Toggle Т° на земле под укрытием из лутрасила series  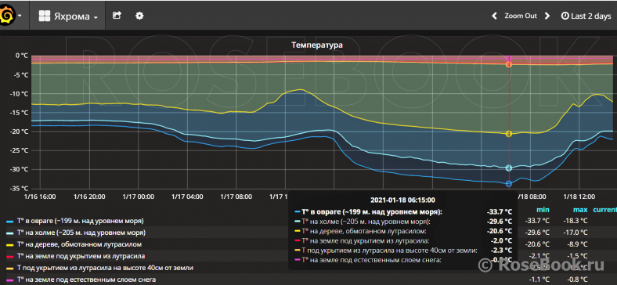pos(81,256)
